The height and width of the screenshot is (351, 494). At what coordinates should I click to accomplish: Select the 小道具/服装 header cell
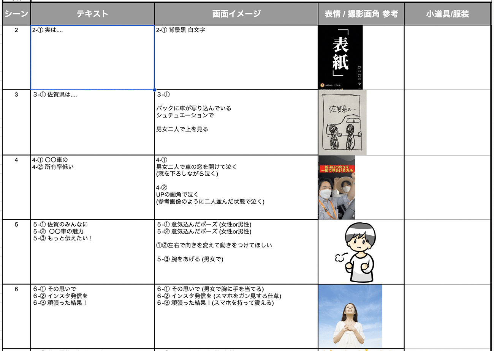point(447,14)
